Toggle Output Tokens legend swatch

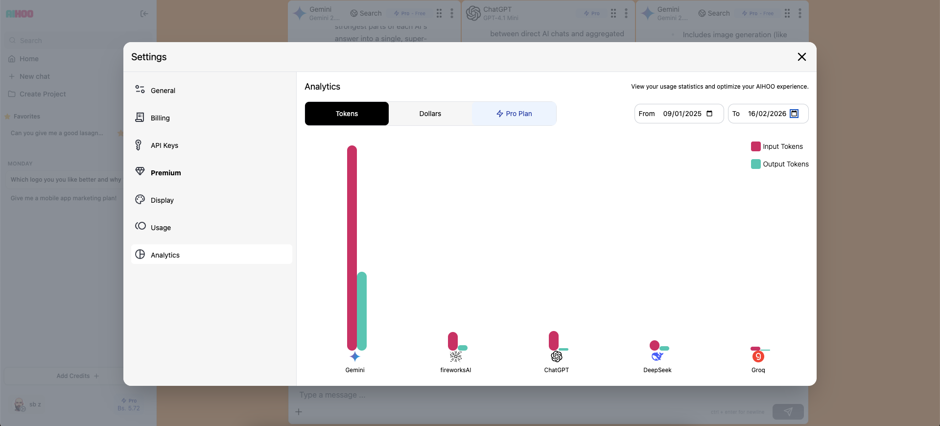coord(755,164)
